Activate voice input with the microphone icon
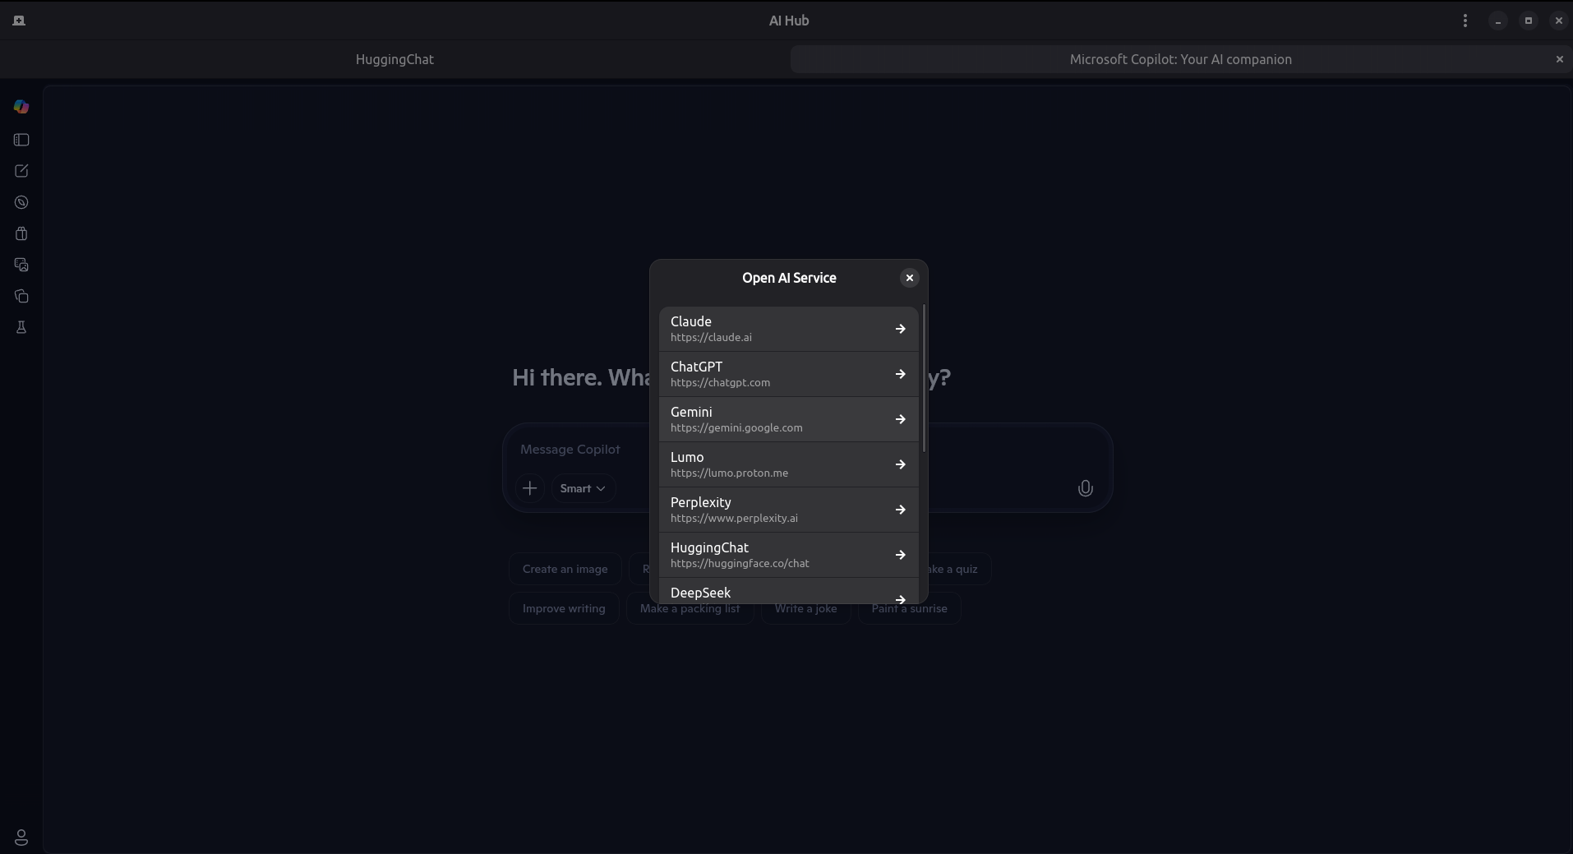1573x854 pixels. [1084, 488]
